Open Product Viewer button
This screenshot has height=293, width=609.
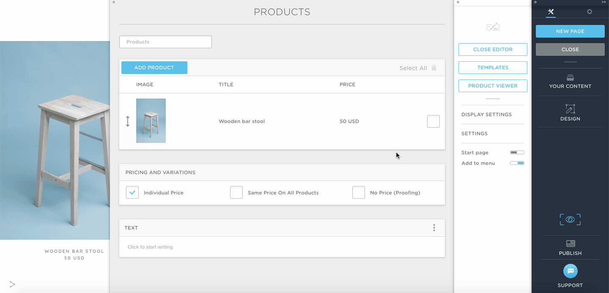(x=493, y=86)
